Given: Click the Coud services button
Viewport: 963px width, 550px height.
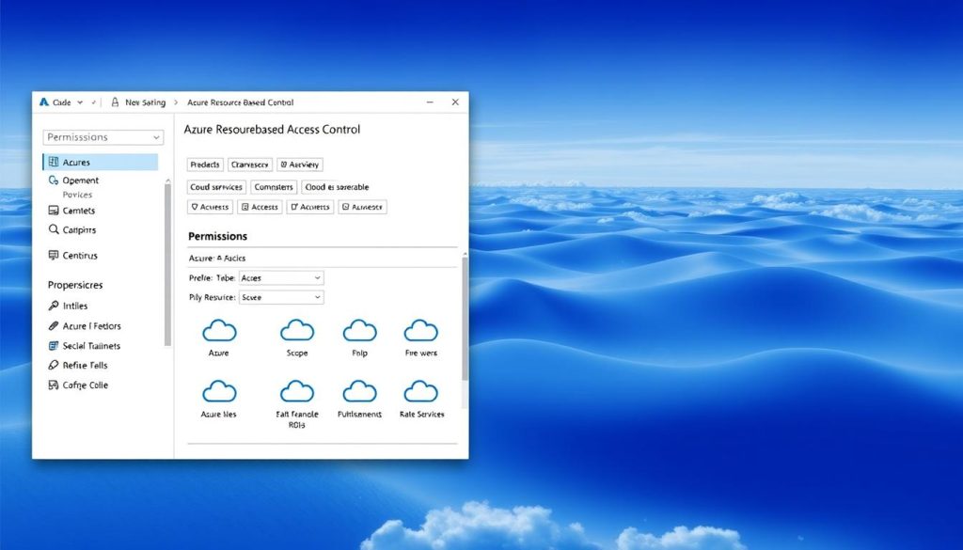Looking at the screenshot, I should pos(217,186).
